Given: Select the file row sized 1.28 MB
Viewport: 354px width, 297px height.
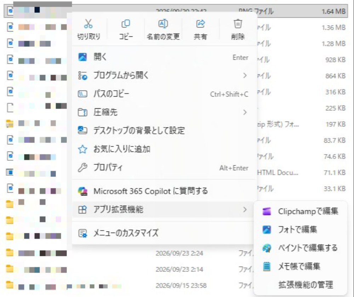Looking at the screenshot, I should pos(176,43).
